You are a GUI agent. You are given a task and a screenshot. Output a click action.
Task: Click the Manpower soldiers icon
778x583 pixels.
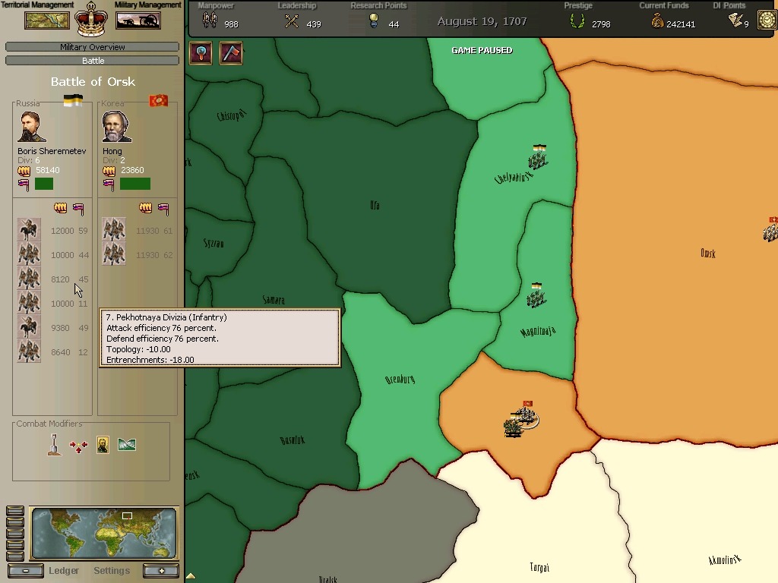(x=210, y=20)
